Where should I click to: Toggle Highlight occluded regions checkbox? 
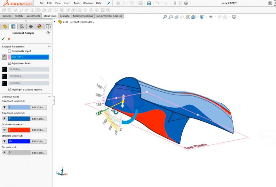(10, 90)
